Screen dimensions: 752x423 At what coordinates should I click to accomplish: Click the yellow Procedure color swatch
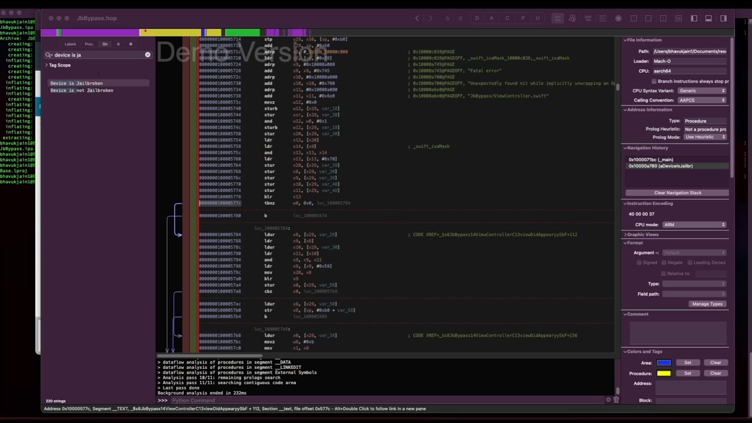(x=664, y=373)
